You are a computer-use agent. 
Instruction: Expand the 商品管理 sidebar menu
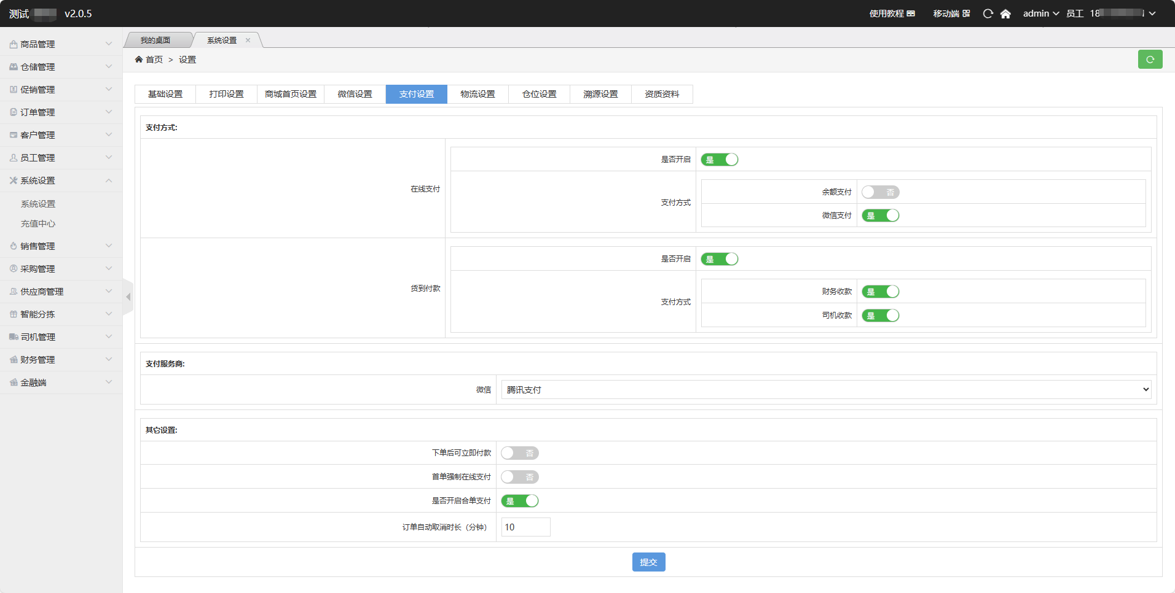[61, 44]
